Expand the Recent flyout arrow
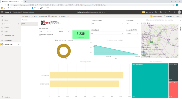Screen dimensions: 182x99 tap(19, 28)
